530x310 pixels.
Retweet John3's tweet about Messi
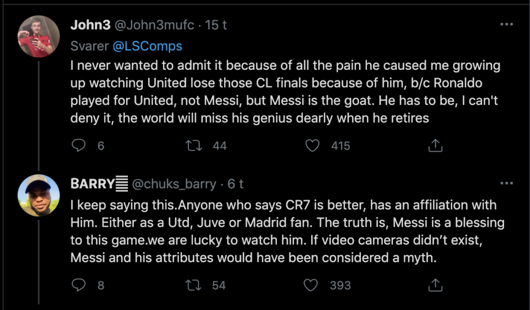pos(195,146)
